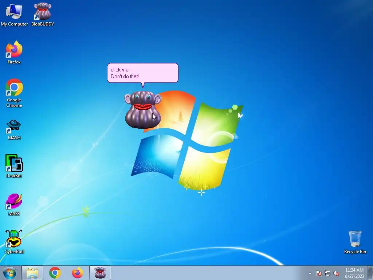This screenshot has width=373, height=280.
Task: Select the Firefox desktop shortcut
Action: (x=14, y=52)
